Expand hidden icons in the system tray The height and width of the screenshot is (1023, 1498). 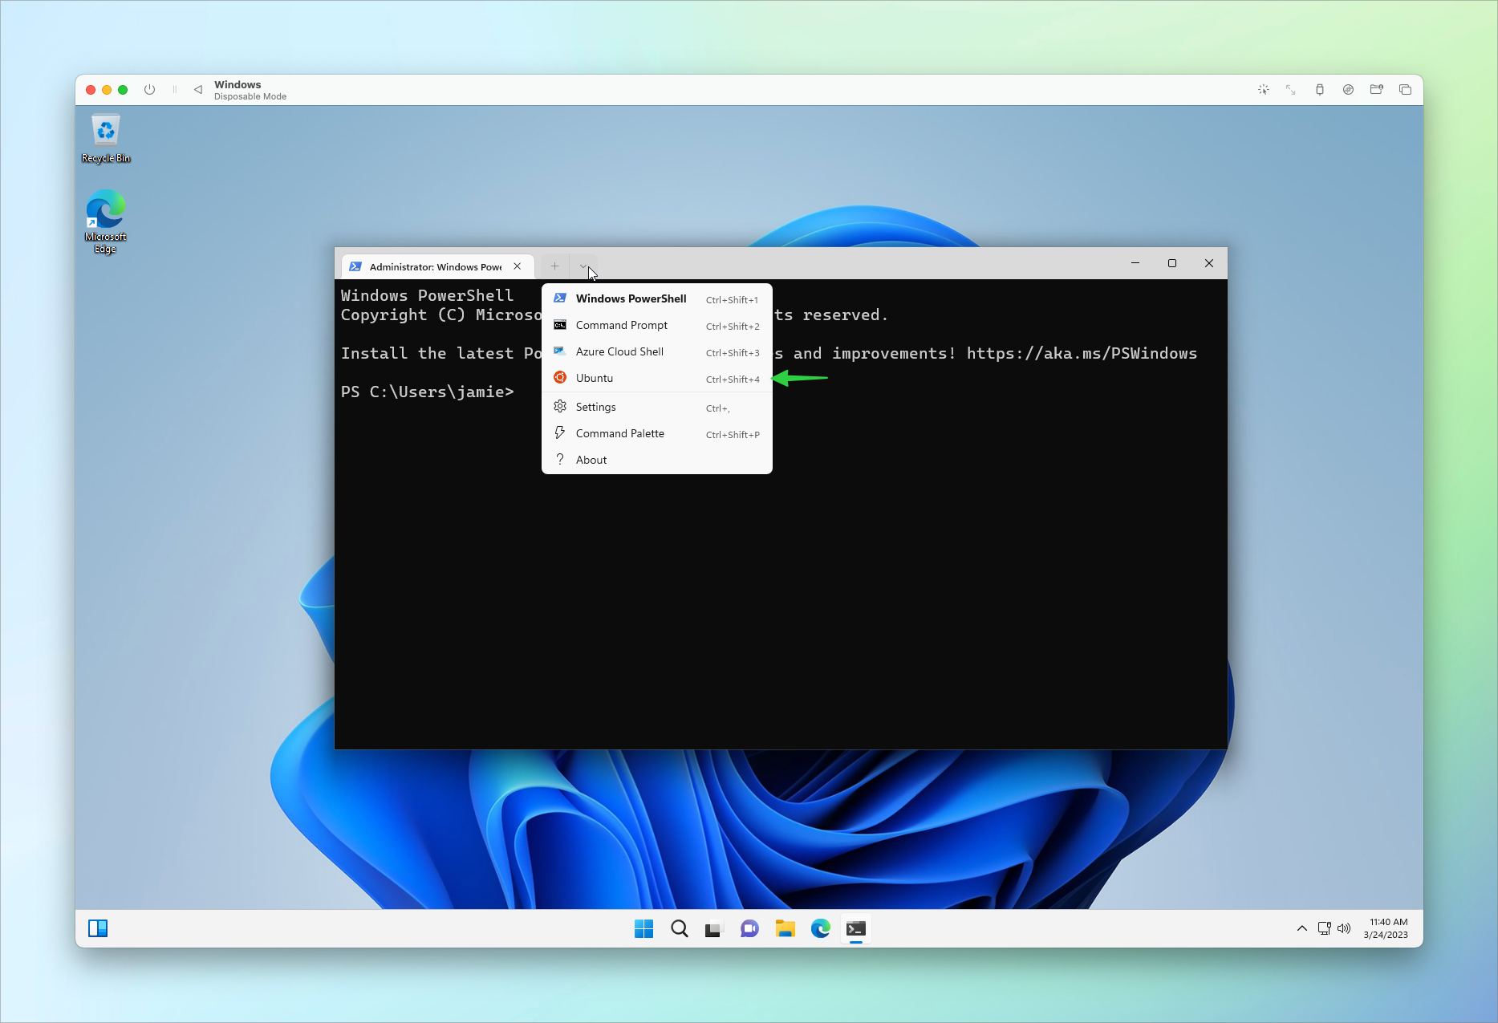coord(1301,928)
